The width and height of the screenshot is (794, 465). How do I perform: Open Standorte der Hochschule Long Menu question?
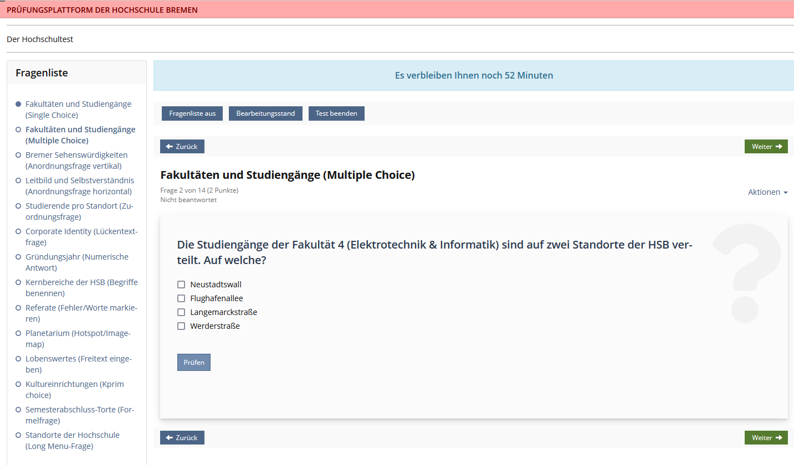point(73,441)
